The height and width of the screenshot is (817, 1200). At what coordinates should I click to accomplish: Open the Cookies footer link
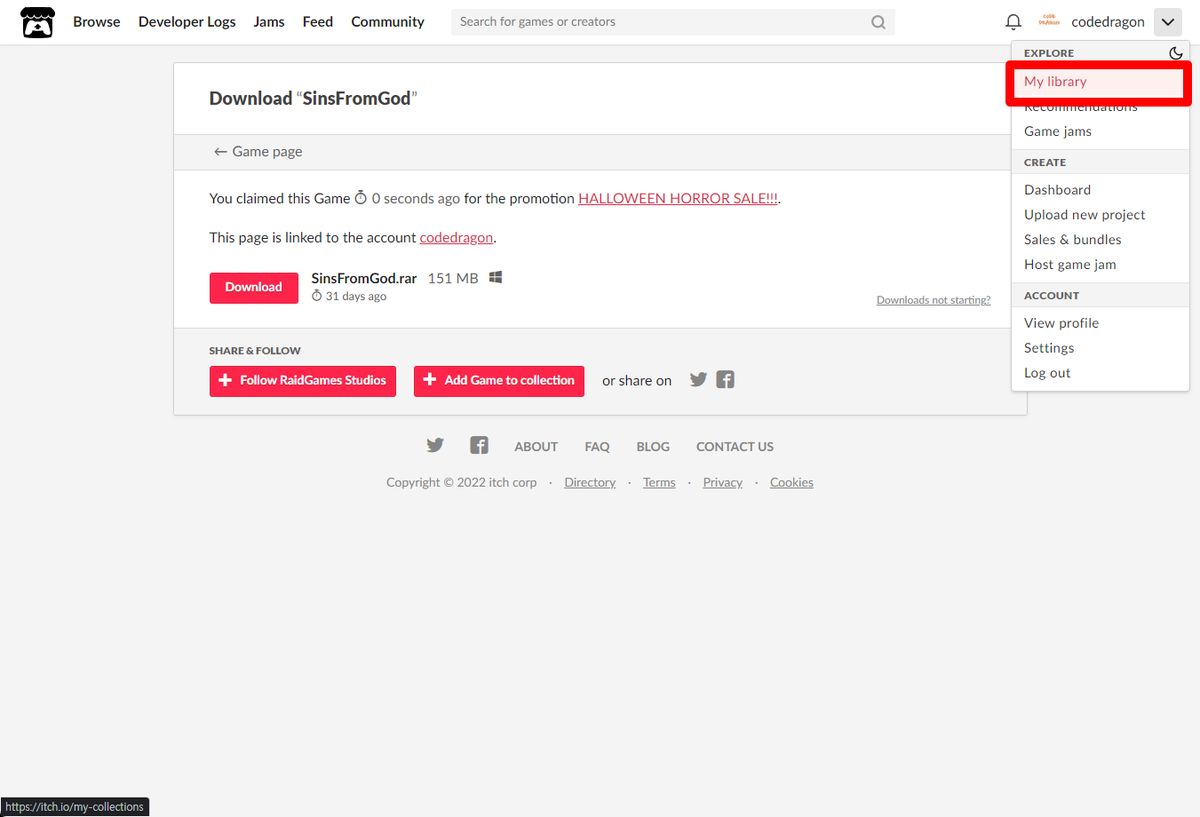coord(791,482)
